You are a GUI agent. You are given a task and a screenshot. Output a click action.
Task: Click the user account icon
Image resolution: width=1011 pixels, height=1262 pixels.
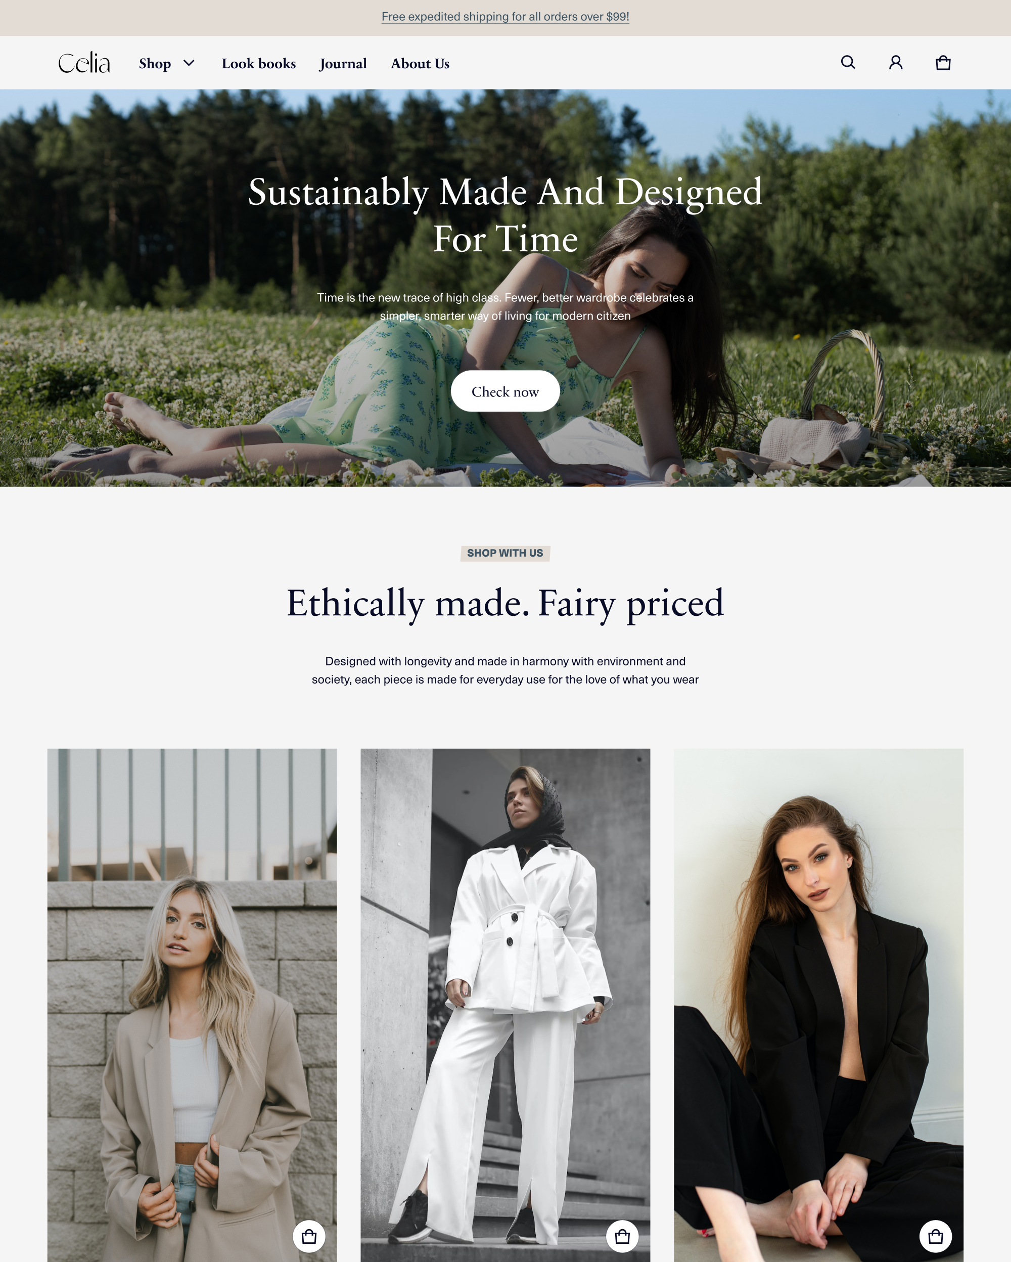[x=896, y=63]
